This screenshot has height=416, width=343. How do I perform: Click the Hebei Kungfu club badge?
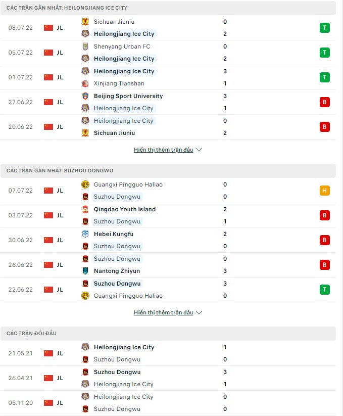coord(86,234)
